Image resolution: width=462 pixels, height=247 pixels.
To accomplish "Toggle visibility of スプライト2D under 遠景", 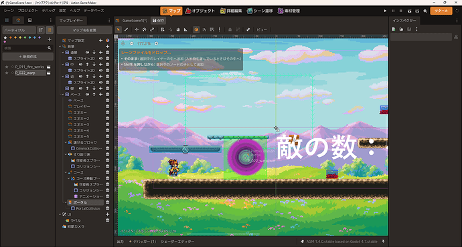I will tap(100, 59).
